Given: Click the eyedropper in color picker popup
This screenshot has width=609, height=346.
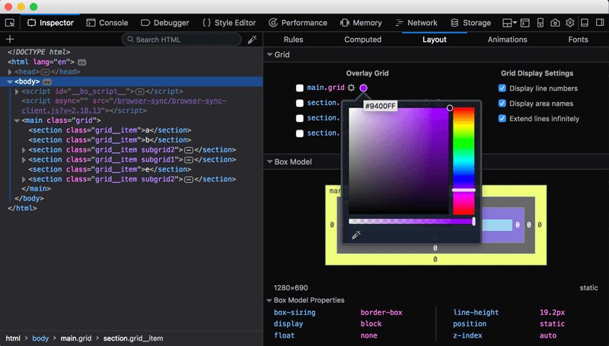Looking at the screenshot, I should (356, 235).
